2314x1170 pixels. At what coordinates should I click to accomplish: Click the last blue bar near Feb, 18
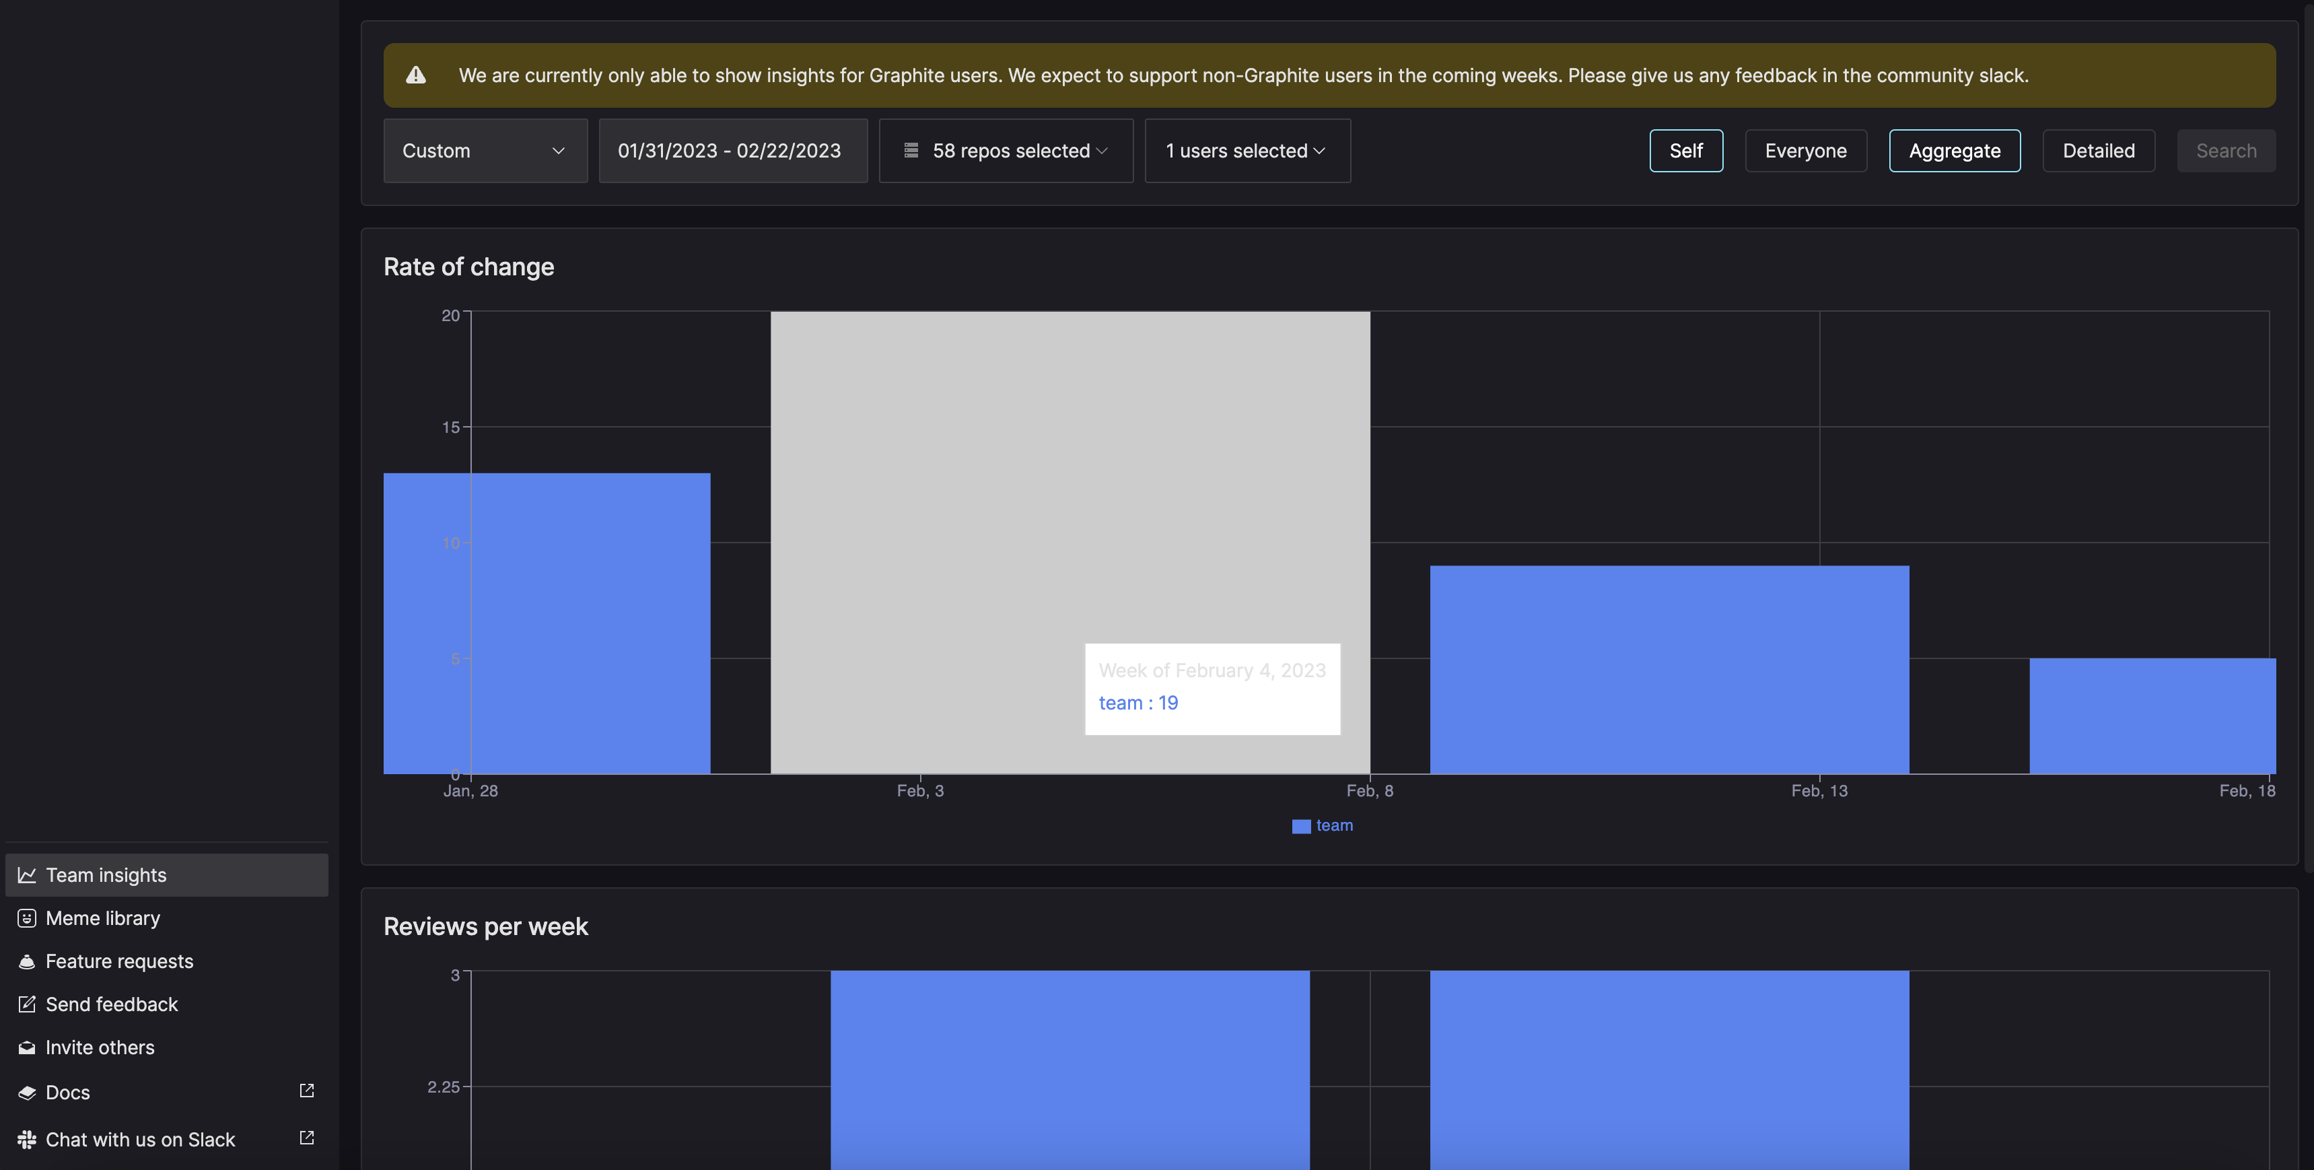(2152, 716)
